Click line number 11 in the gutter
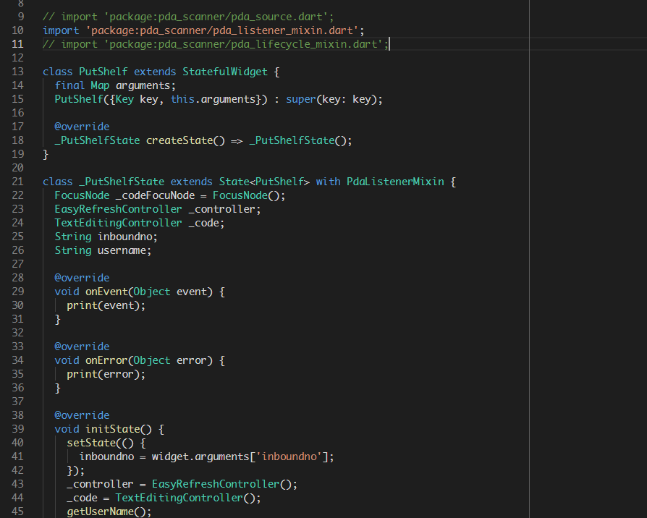The width and height of the screenshot is (647, 518). tap(17, 44)
